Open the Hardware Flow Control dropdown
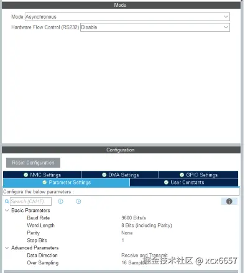245x273 pixels. pos(155,27)
